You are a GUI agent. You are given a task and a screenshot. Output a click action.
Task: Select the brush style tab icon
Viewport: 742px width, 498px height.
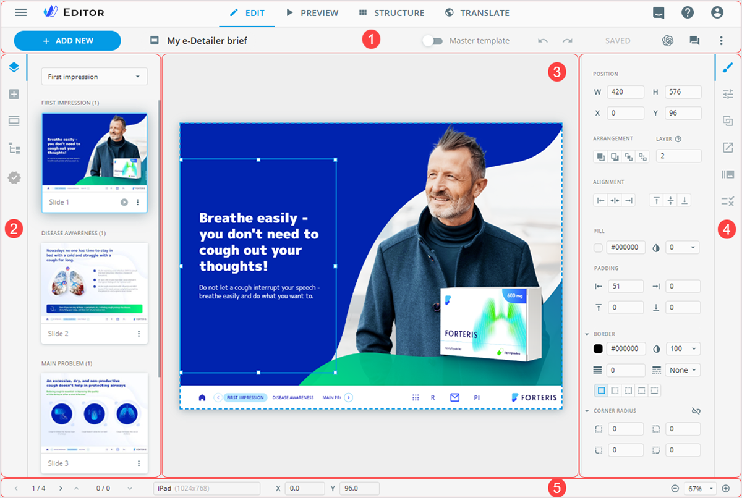coord(728,67)
